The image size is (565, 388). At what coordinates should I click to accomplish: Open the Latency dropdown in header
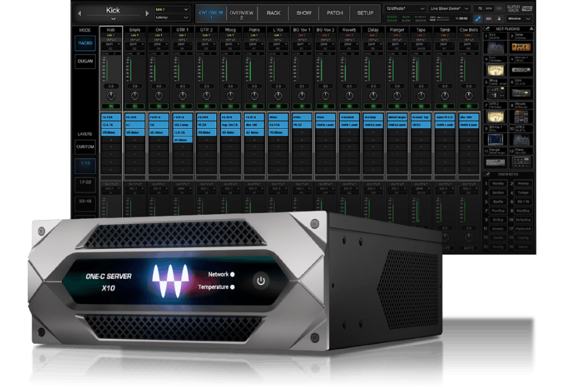pyautogui.click(x=172, y=17)
